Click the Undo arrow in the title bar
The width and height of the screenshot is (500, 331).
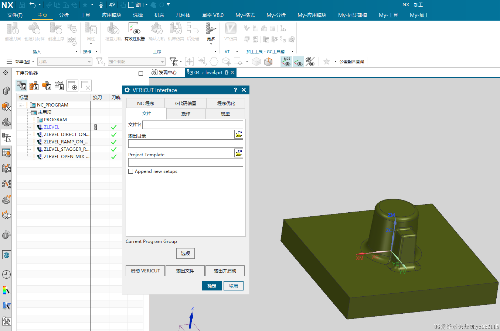[33, 5]
